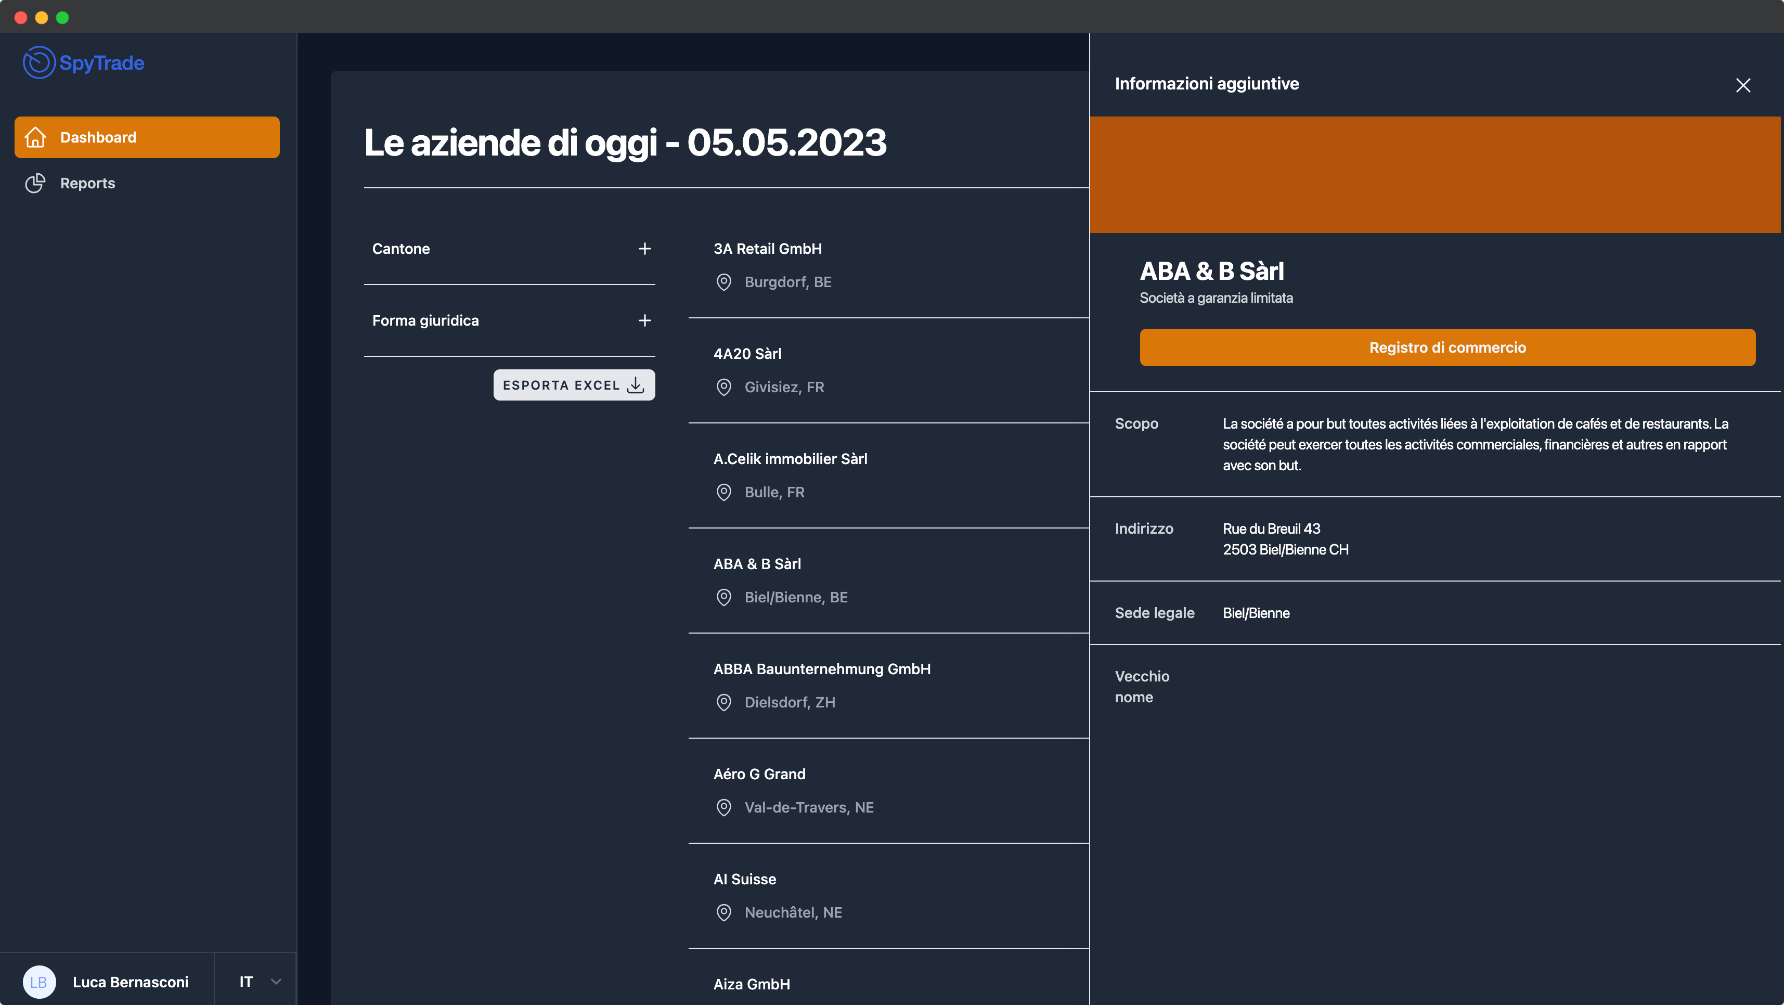Expand the Forma giuridica filter
1784x1005 pixels.
pos(644,320)
